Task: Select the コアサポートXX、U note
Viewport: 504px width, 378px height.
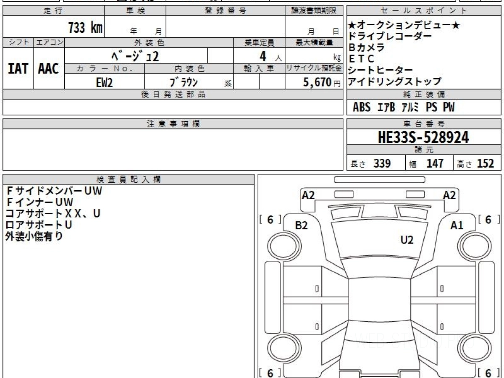Action: click(x=53, y=213)
